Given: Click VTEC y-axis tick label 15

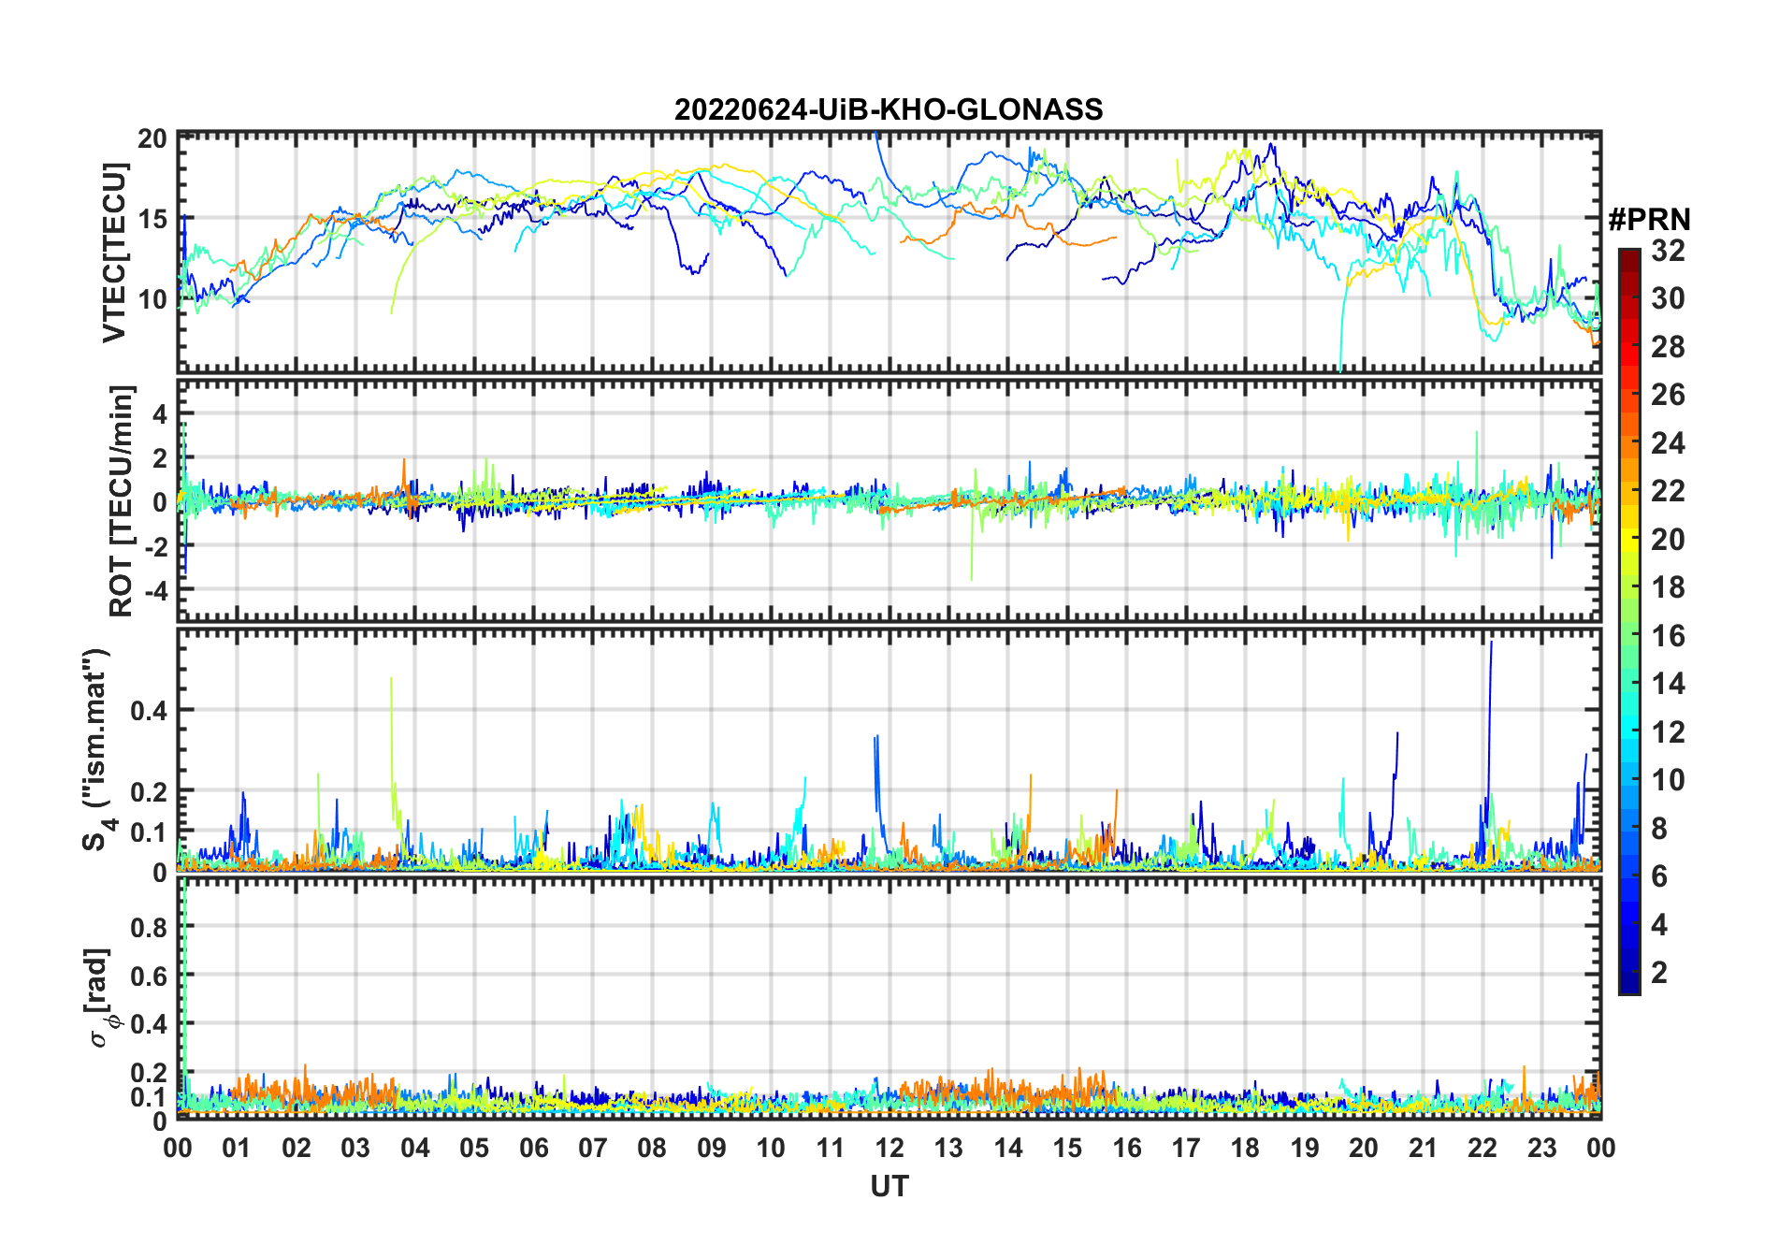Looking at the screenshot, I should 152,219.
